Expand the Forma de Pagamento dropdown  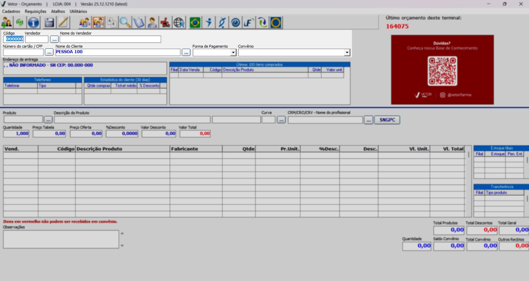pos(233,52)
